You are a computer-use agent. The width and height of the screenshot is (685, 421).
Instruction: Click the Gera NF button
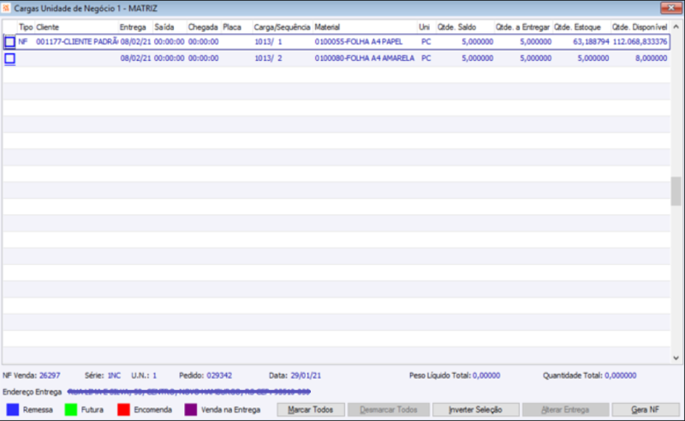coord(646,410)
